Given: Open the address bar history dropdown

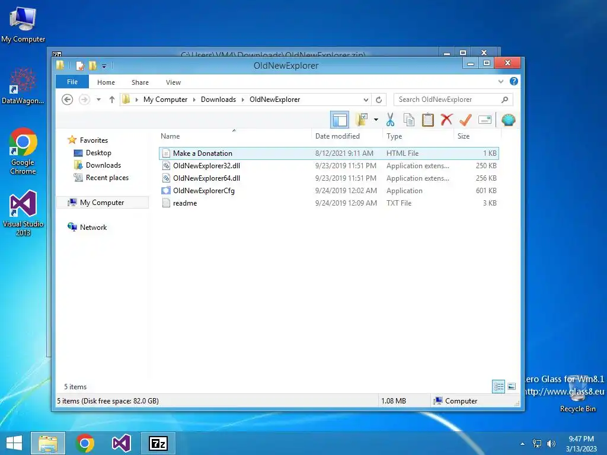Looking at the screenshot, I should 366,100.
